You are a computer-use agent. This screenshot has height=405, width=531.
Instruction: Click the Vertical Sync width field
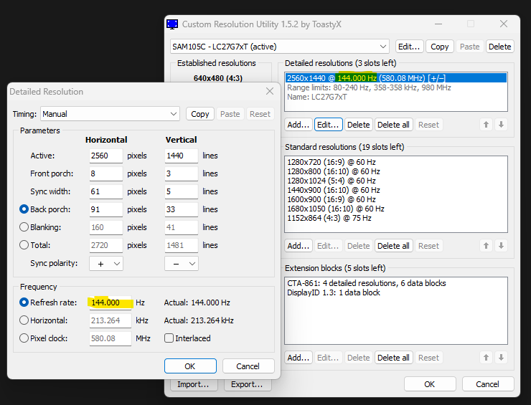pyautogui.click(x=181, y=191)
